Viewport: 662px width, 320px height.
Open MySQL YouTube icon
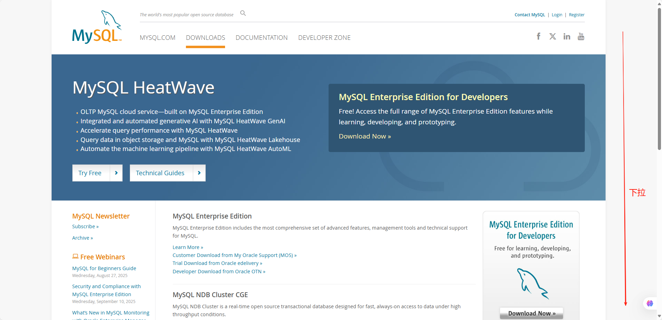581,36
